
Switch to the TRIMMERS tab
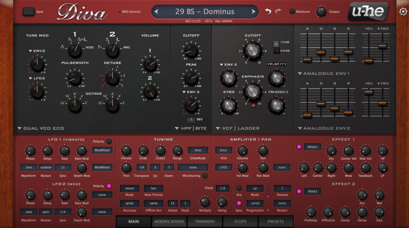pos(205,222)
